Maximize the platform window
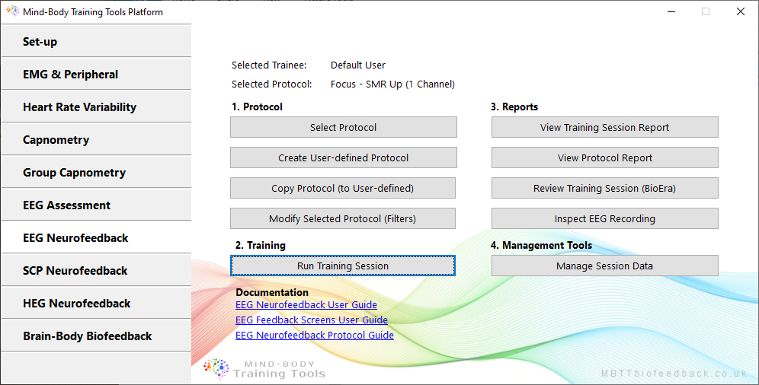 coord(706,11)
